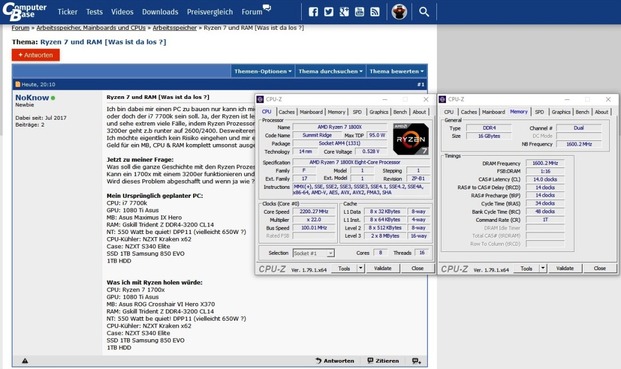Screen dimensions: 621x369
Task: Click the DRAM Frequency value 1600.2 MHz
Action: (545, 163)
